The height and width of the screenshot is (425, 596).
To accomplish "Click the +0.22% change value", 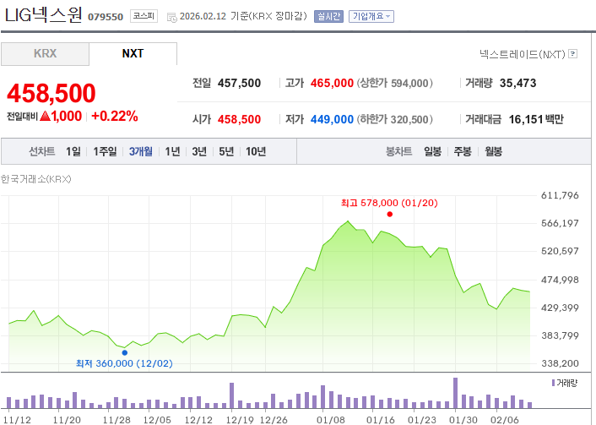I will click(x=115, y=116).
